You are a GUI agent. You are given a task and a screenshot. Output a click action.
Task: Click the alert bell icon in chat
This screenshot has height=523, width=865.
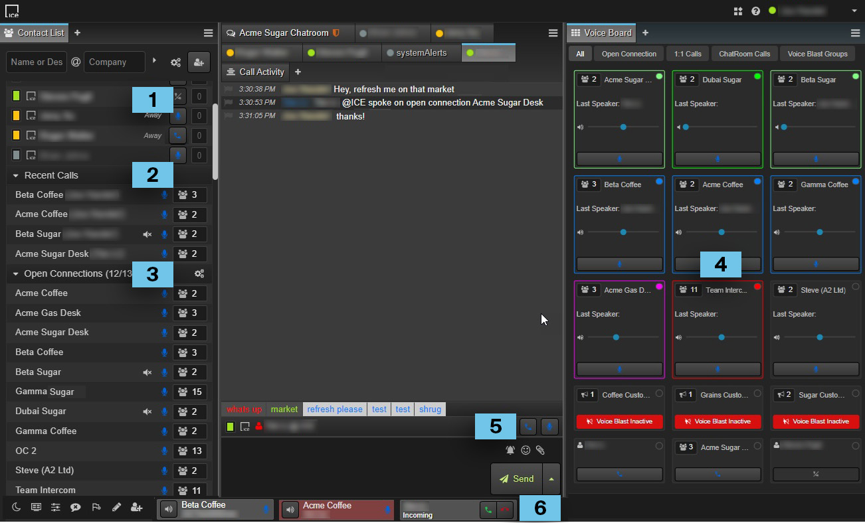(x=510, y=450)
